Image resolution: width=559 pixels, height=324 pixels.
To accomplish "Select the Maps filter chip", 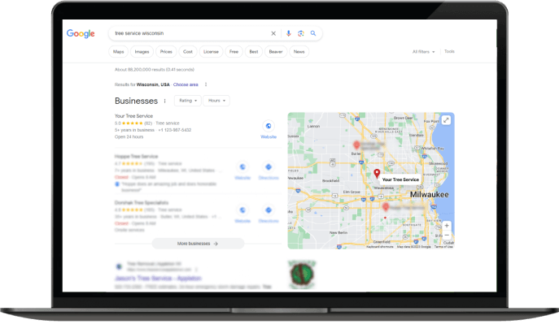I will click(x=118, y=52).
